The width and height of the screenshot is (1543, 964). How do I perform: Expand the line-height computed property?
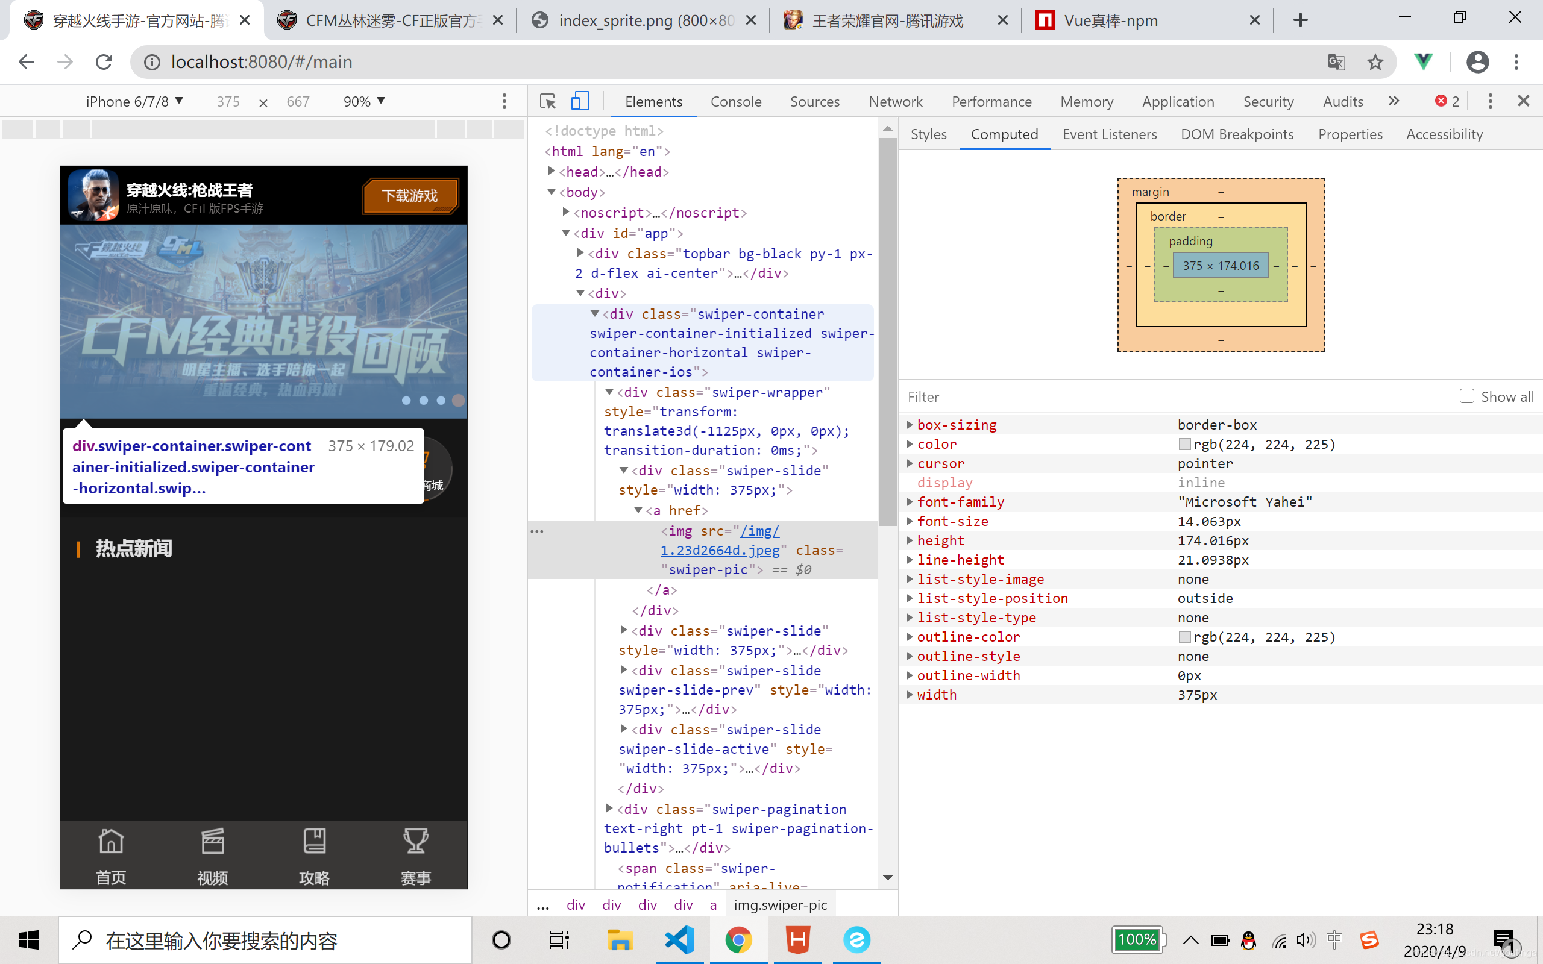tap(910, 560)
